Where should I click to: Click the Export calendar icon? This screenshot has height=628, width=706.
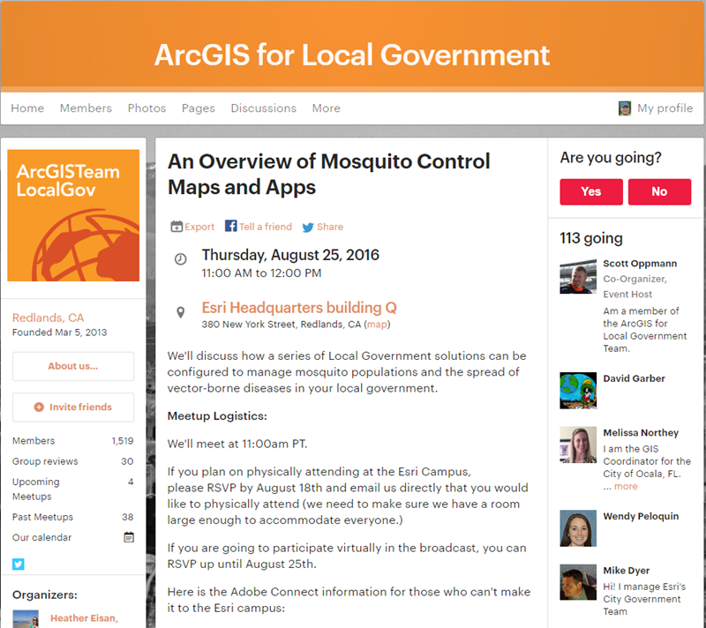(x=176, y=227)
